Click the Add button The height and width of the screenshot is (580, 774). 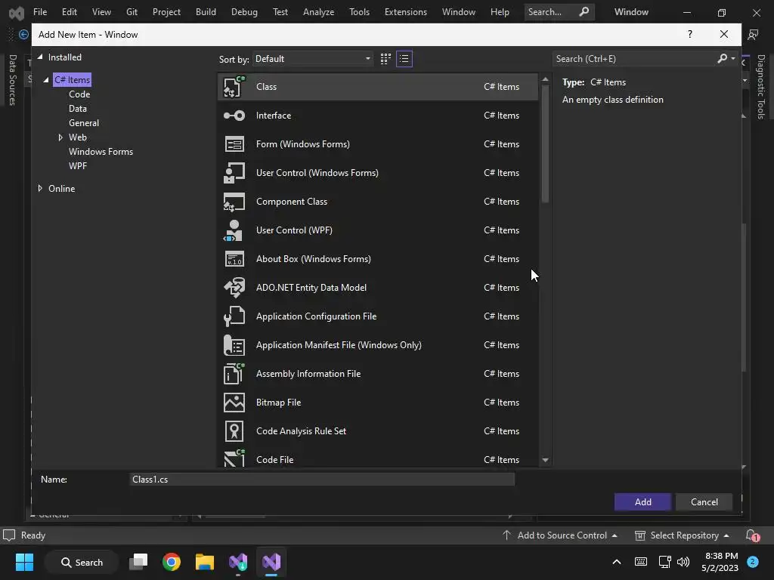(642, 502)
